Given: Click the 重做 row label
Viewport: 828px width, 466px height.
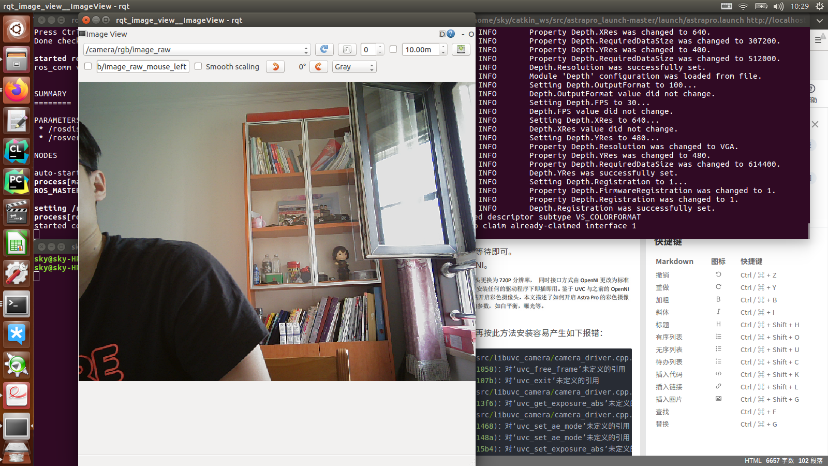Looking at the screenshot, I should pos(662,287).
